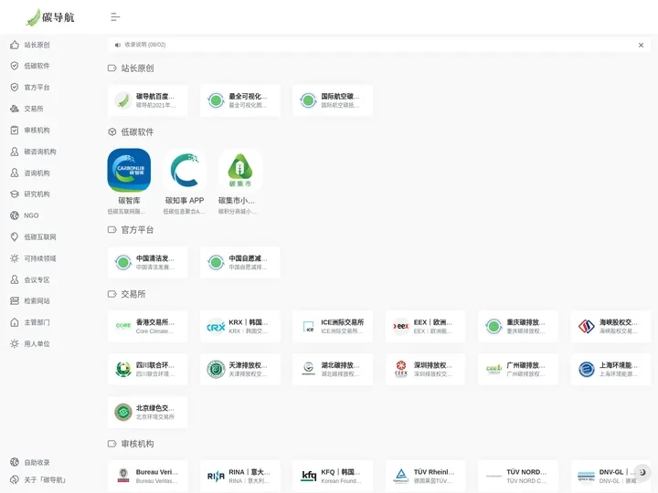
Task: Click the 天津排放权 logo icon
Action: (216, 370)
